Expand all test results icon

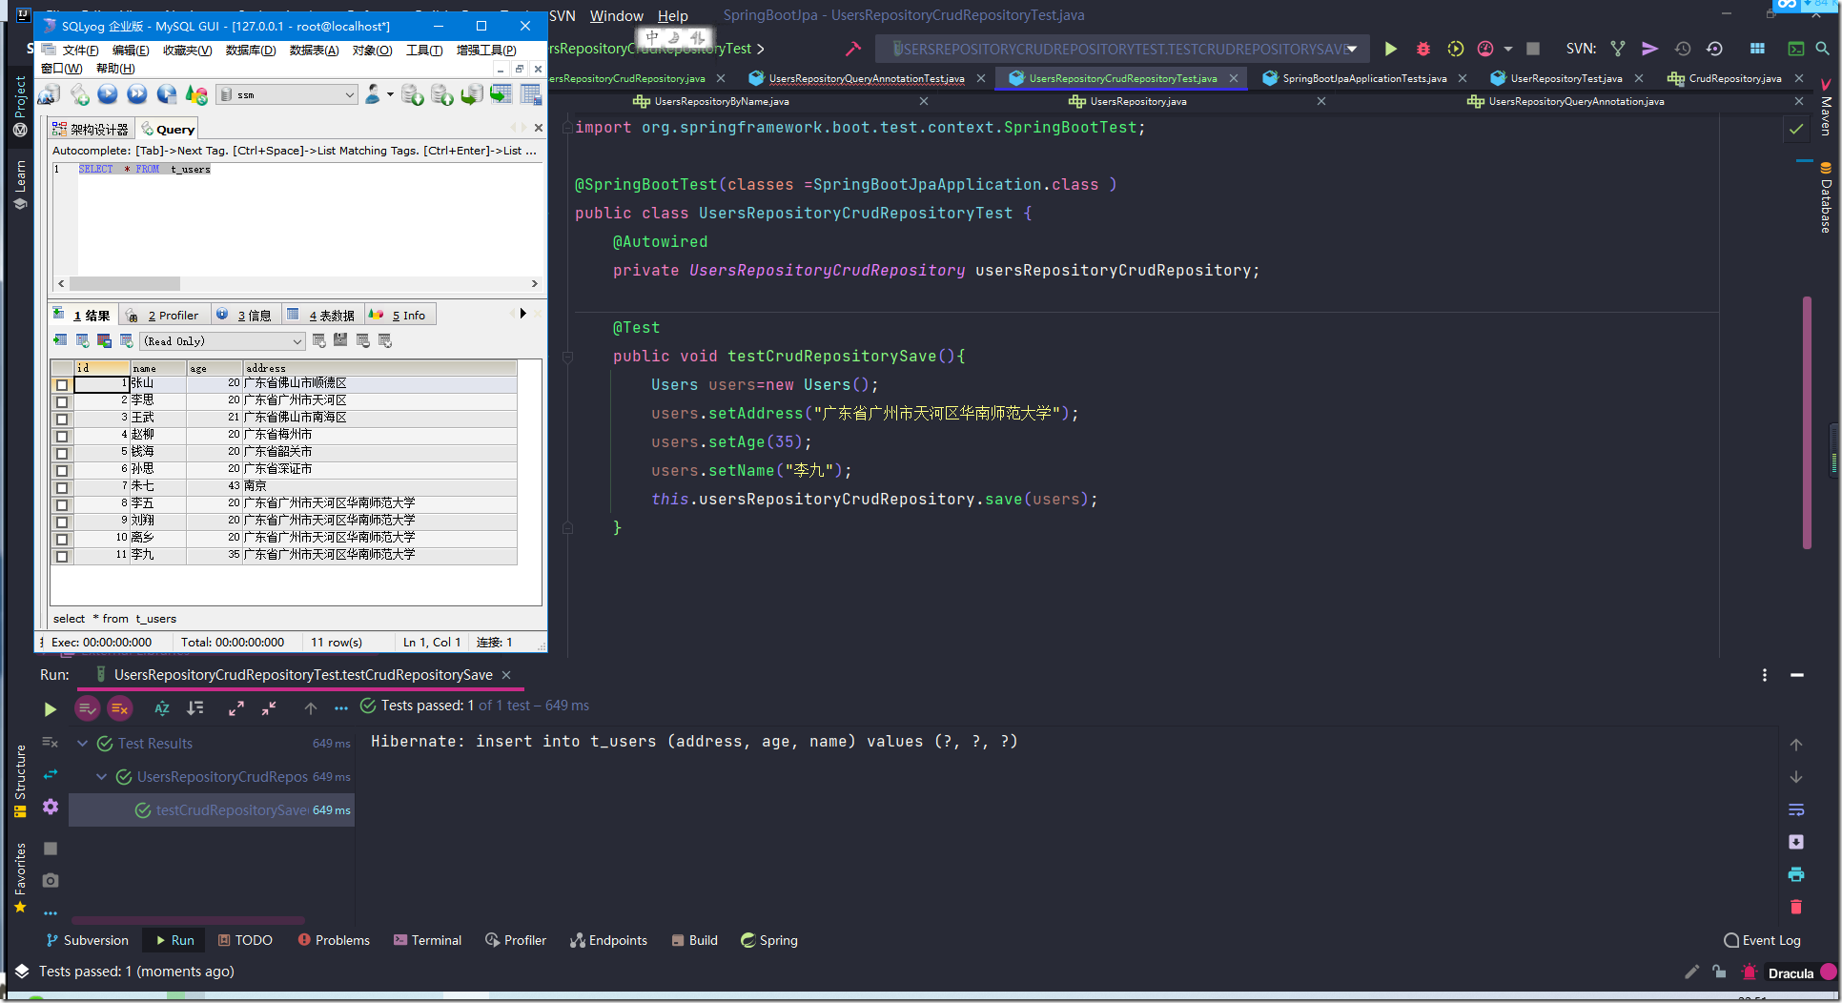coord(236,708)
